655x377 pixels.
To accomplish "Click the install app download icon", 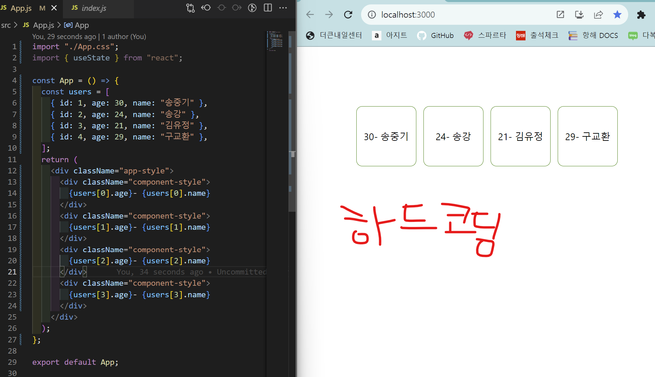I will point(579,15).
